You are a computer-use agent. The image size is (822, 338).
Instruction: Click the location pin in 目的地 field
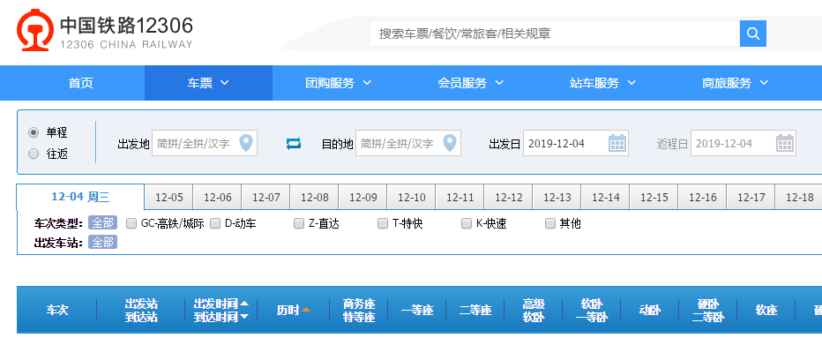tap(449, 143)
